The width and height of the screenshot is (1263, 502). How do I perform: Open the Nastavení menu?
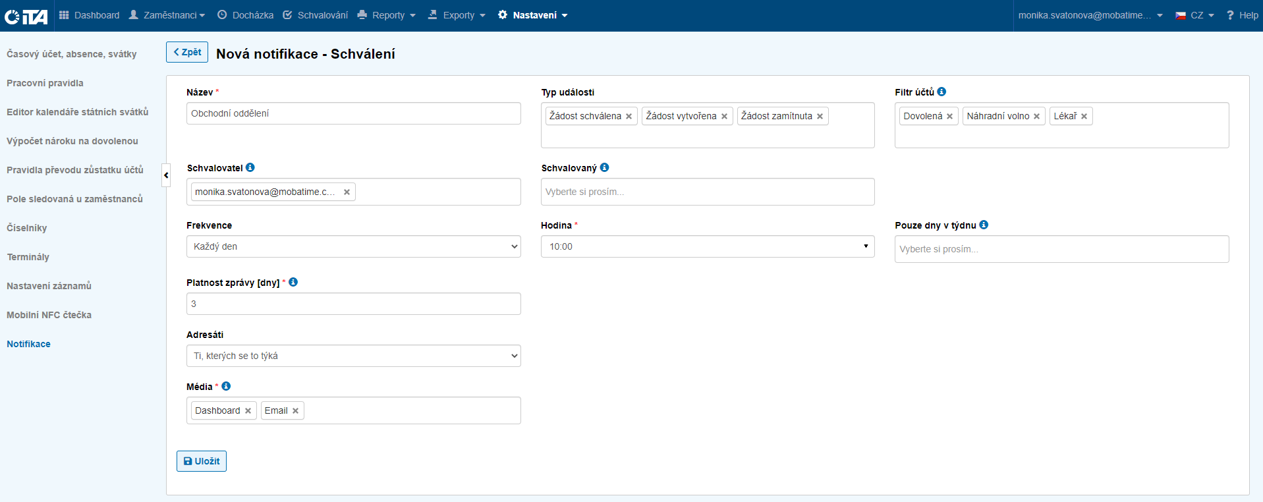pos(533,15)
